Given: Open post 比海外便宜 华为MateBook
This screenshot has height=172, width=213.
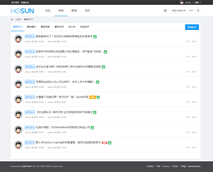Looking at the screenshot, I should coord(63,127).
